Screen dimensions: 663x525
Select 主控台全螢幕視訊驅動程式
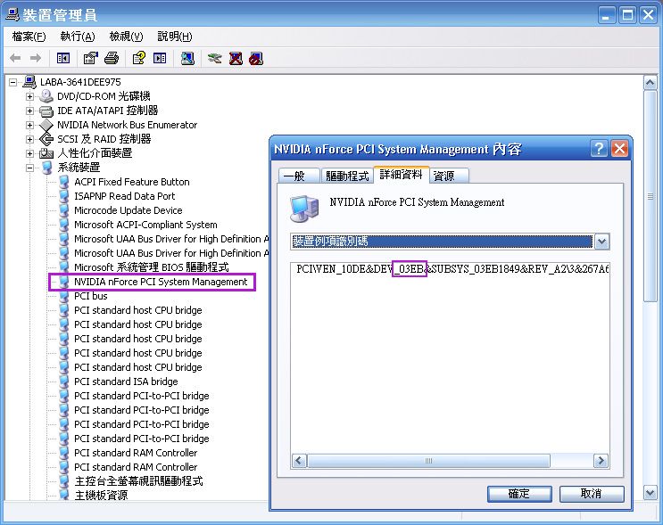coord(138,481)
